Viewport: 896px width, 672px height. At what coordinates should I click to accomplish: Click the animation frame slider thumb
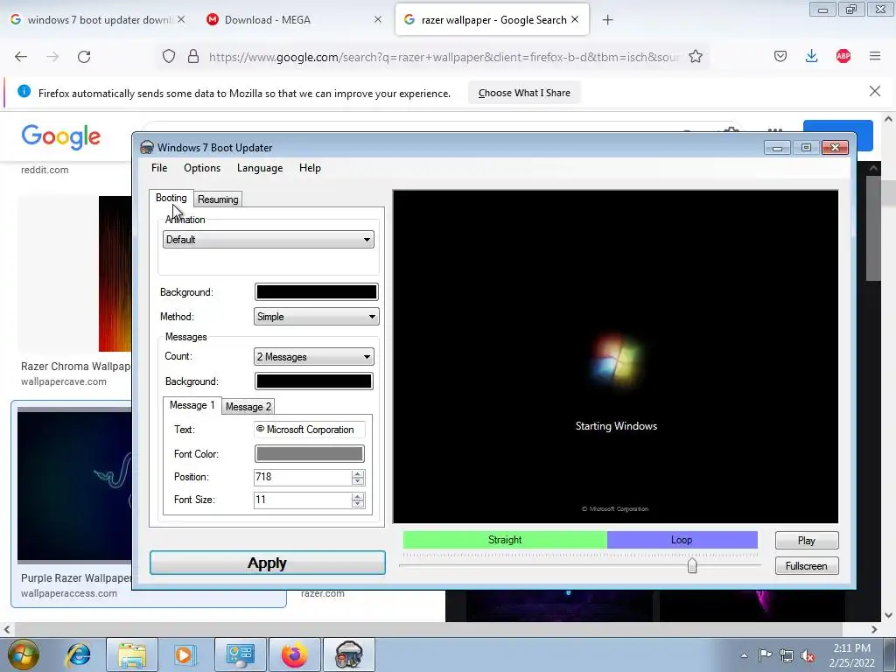(692, 566)
